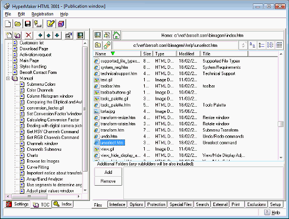Viewport: 289px width, 219px height.
Task: Click Remove additional folder button
Action: tap(108, 181)
